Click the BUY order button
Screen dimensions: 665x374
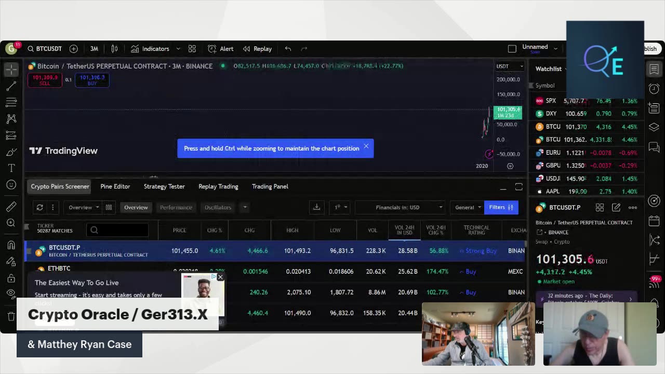(x=92, y=80)
